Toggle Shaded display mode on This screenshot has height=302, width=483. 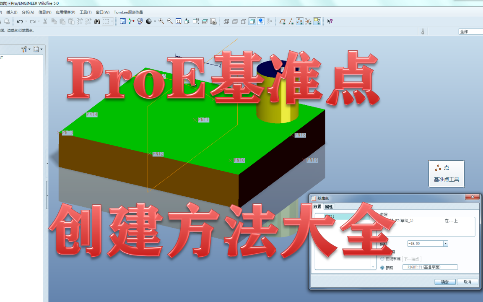[252, 21]
